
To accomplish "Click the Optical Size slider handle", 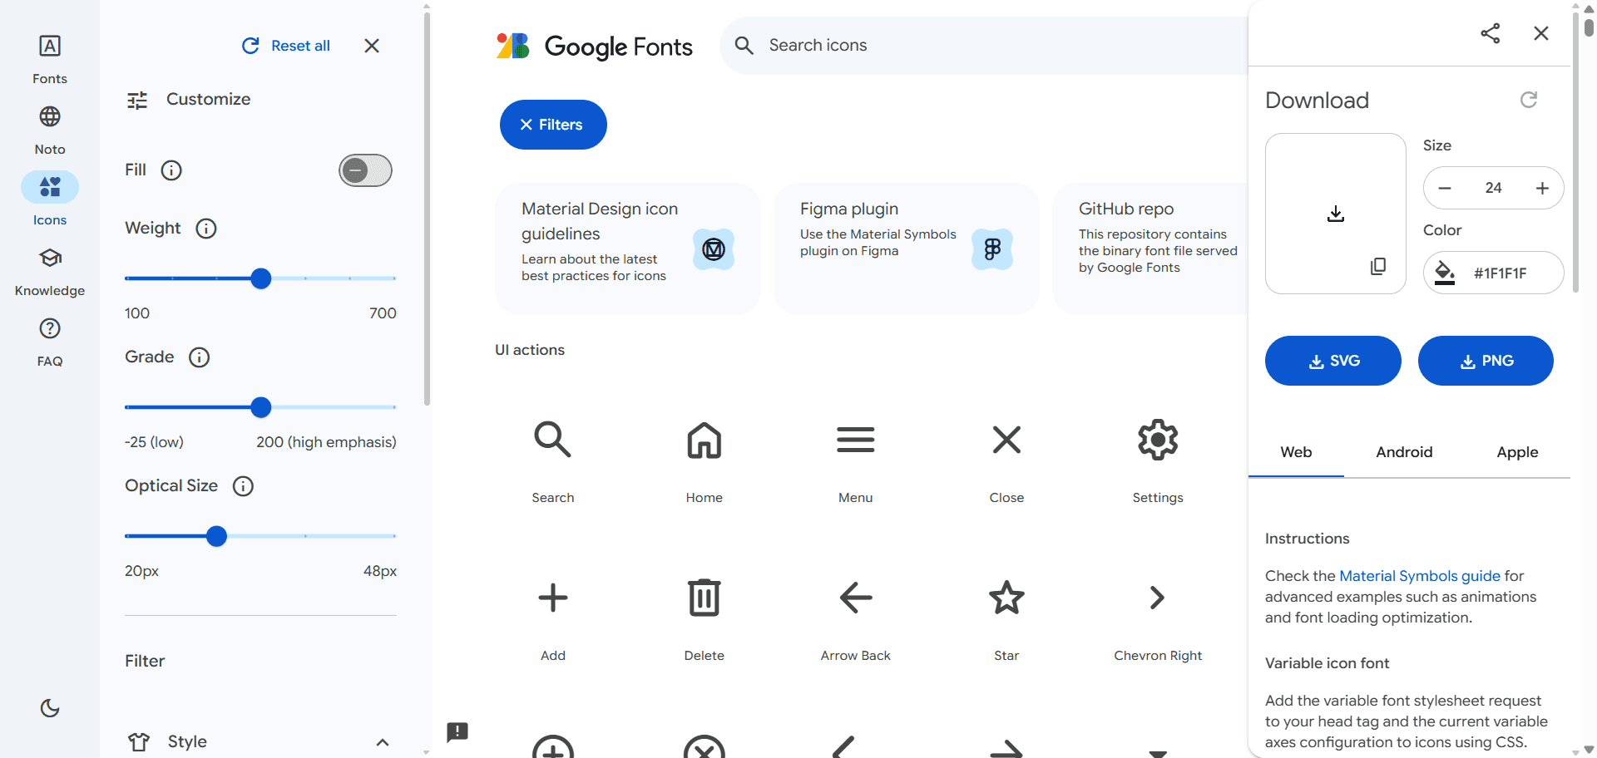I will pyautogui.click(x=216, y=536).
